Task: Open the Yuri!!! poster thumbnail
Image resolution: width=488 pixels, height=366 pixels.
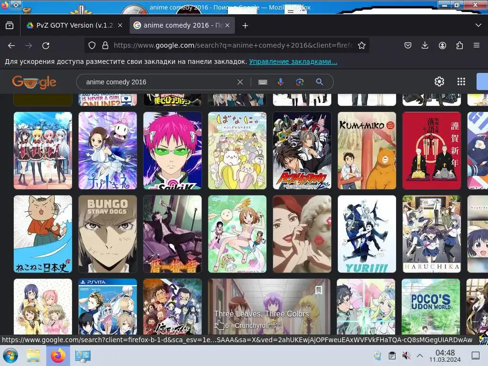Action: tap(367, 234)
